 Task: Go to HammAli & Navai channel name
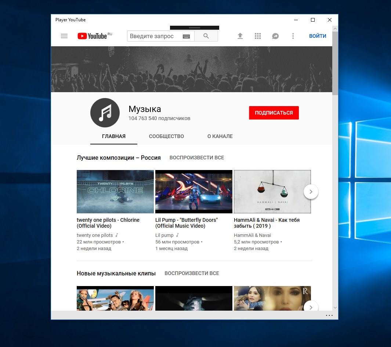pyautogui.click(x=252, y=235)
